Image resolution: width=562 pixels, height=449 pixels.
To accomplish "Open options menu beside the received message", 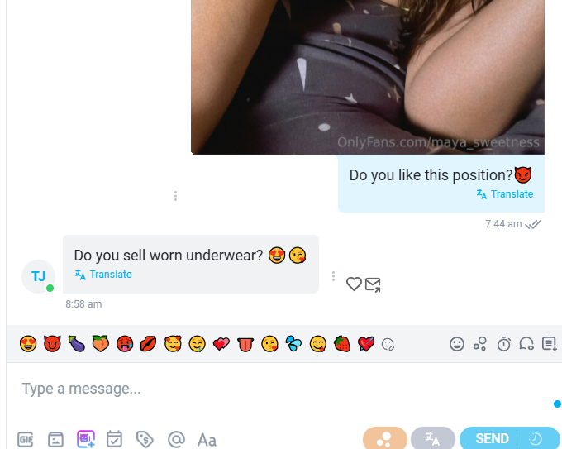I will [333, 276].
